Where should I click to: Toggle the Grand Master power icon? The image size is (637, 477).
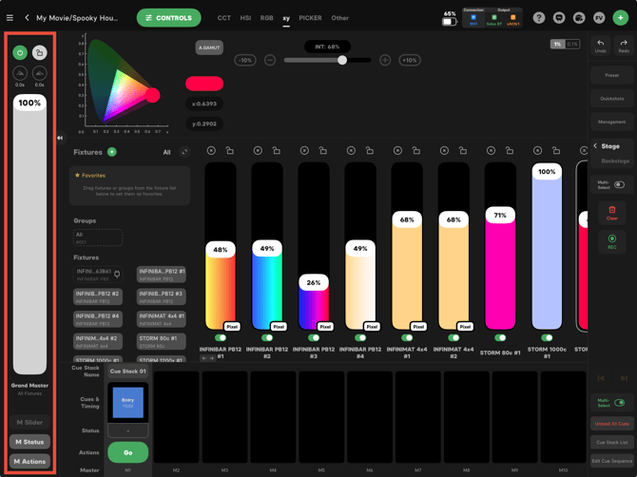tap(20, 52)
